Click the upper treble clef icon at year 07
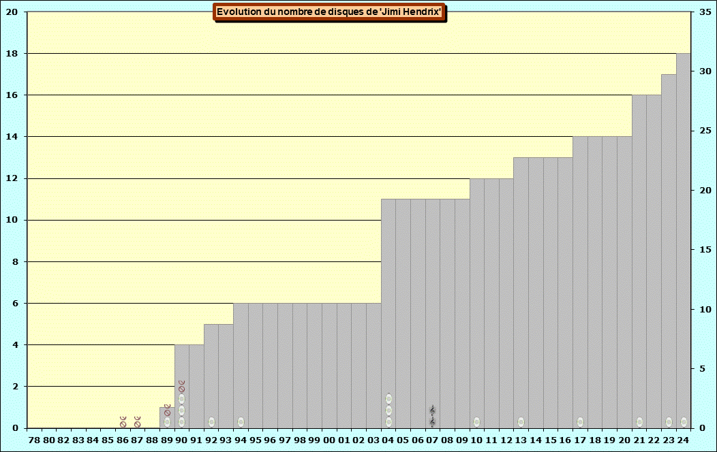The width and height of the screenshot is (717, 452). point(432,410)
